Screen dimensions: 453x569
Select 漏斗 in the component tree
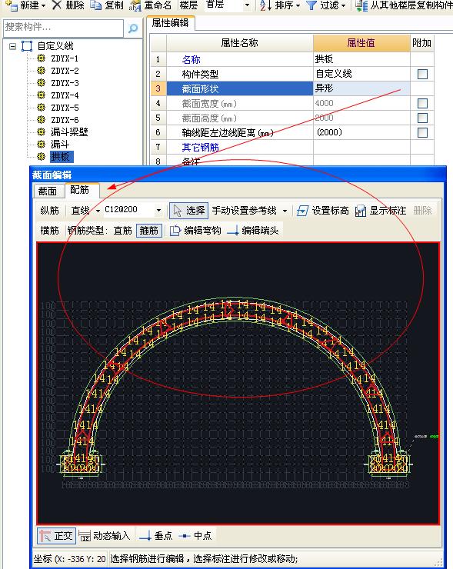60,144
